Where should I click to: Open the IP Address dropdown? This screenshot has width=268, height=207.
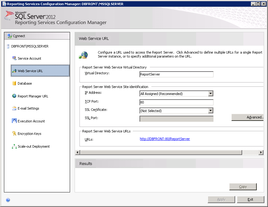tap(210, 93)
